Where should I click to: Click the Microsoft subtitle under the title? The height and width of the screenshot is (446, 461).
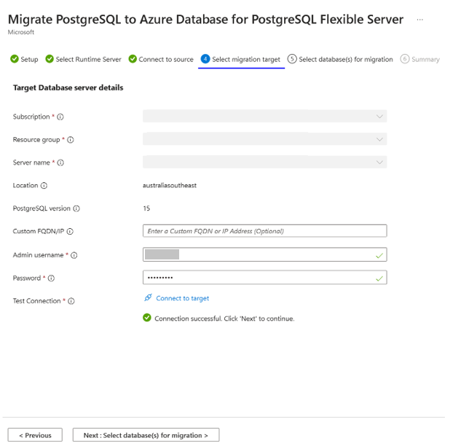(21, 32)
